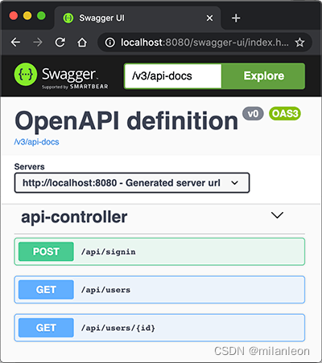
Task: Collapse the api-controller section chevron
Action: pos(277,215)
